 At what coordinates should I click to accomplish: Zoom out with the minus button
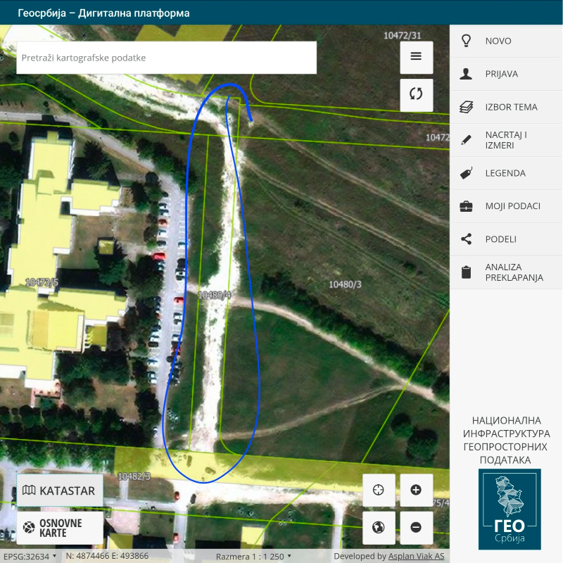point(416,527)
